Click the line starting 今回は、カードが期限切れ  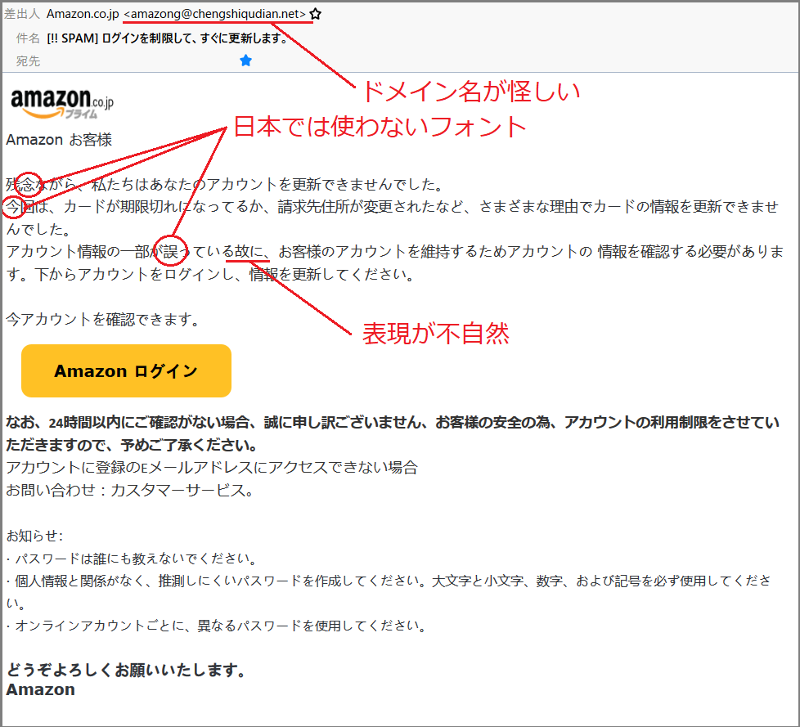coord(392,218)
